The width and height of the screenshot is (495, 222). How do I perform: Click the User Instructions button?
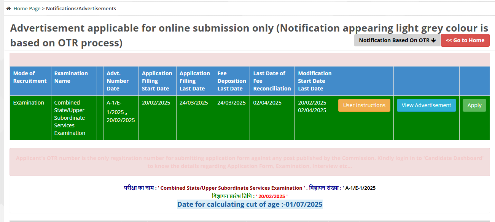(364, 105)
